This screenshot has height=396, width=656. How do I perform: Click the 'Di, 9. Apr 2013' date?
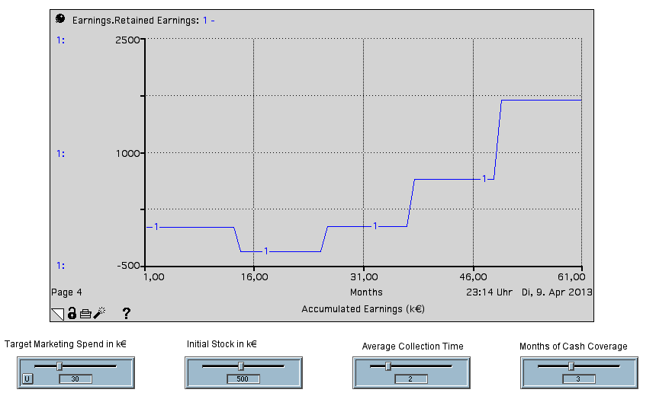557,292
